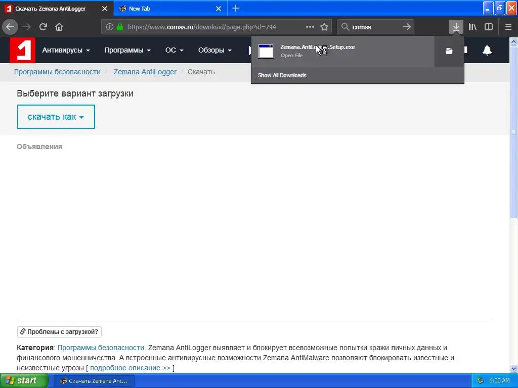Image resolution: width=518 pixels, height=388 pixels.
Task: Click the Выберите вариант загрузки heading
Action: pyautogui.click(x=75, y=93)
